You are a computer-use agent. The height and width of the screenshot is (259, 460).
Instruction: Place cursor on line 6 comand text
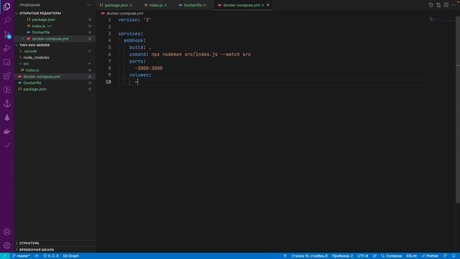[190, 55]
